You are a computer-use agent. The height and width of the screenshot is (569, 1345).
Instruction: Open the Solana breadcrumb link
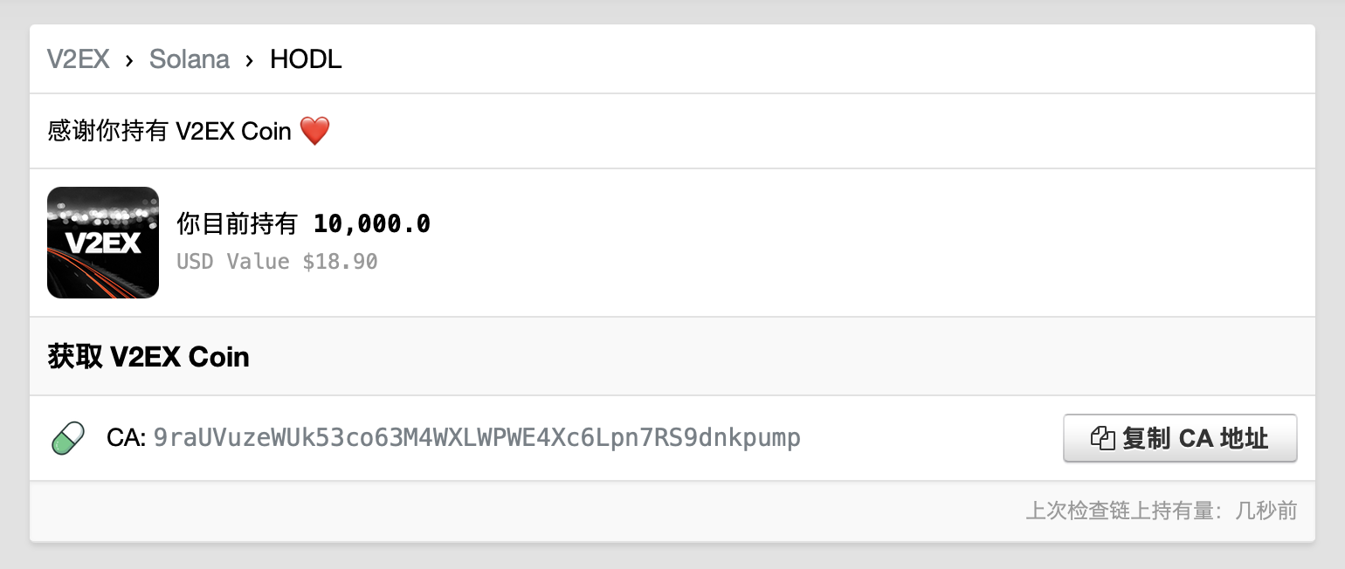click(190, 59)
